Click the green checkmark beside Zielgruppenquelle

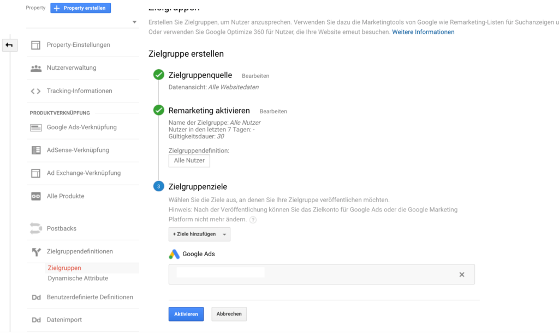[159, 75]
